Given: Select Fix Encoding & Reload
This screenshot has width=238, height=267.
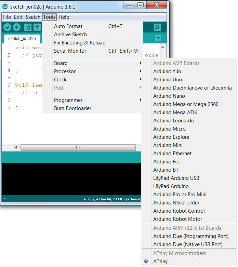Looking at the screenshot, I should (x=92, y=43).
